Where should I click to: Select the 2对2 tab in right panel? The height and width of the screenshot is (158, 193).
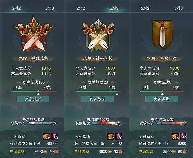pos(145,8)
